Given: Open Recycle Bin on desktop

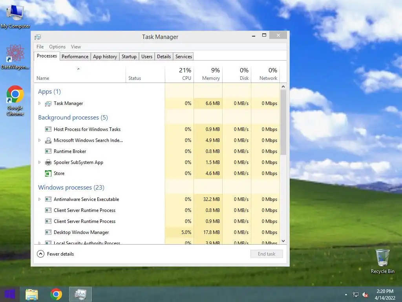Looking at the screenshot, I should 382,261.
